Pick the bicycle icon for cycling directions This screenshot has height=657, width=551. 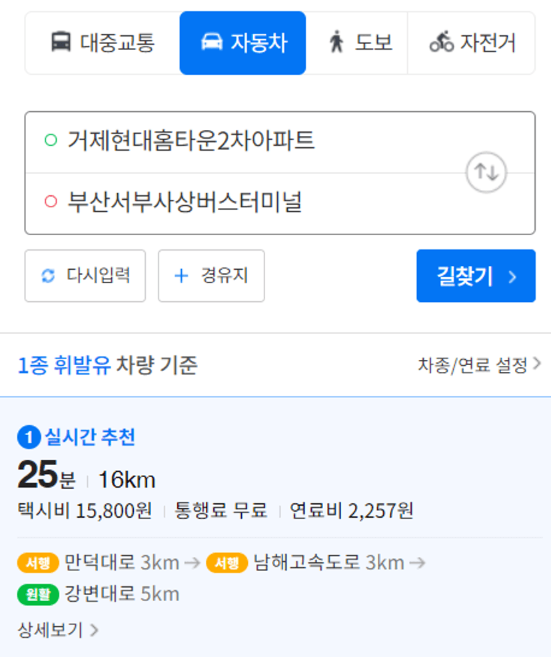[x=442, y=41]
